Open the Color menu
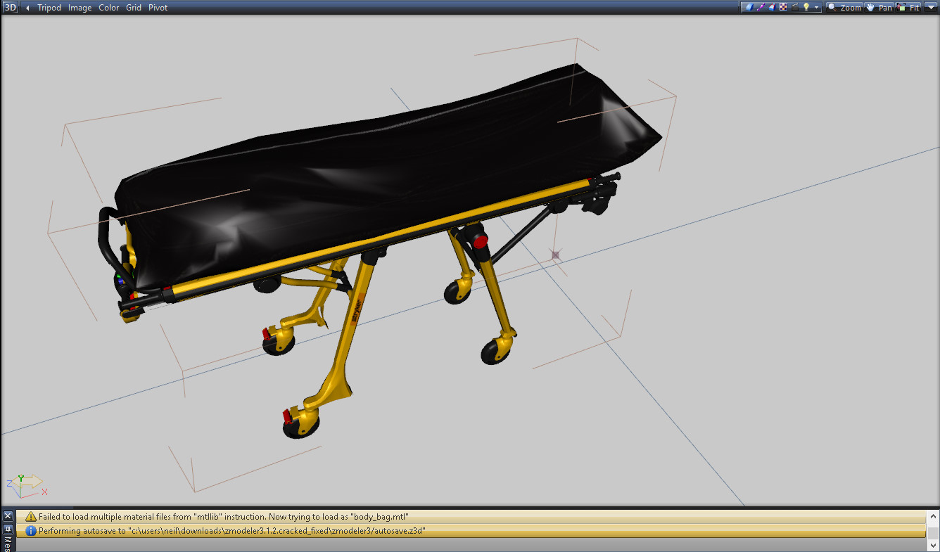 [109, 8]
